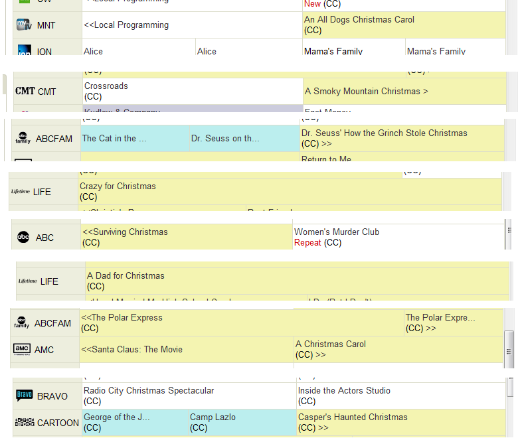Open Camp Lazlo listing
The width and height of the screenshot is (520, 442).
point(242,422)
